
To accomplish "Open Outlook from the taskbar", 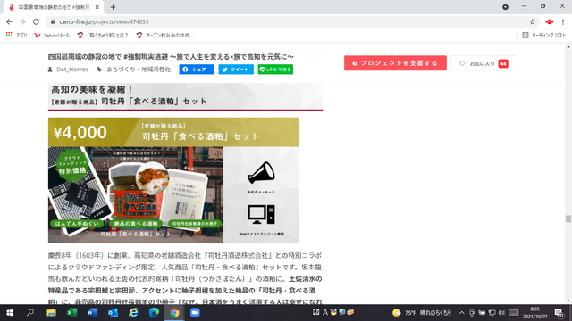I will click(113, 313).
